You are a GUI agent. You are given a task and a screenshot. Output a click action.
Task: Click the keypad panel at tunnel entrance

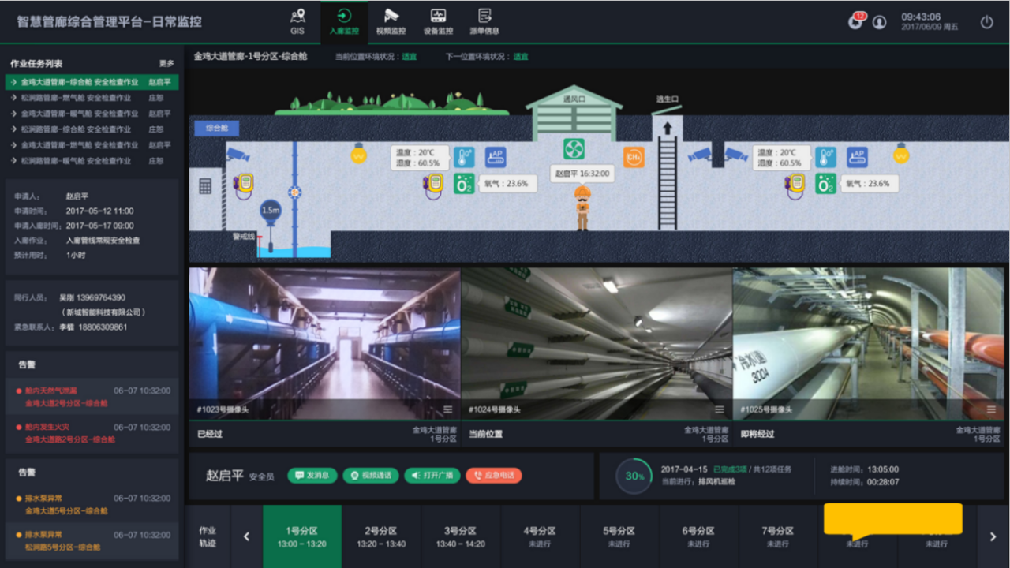click(x=205, y=186)
